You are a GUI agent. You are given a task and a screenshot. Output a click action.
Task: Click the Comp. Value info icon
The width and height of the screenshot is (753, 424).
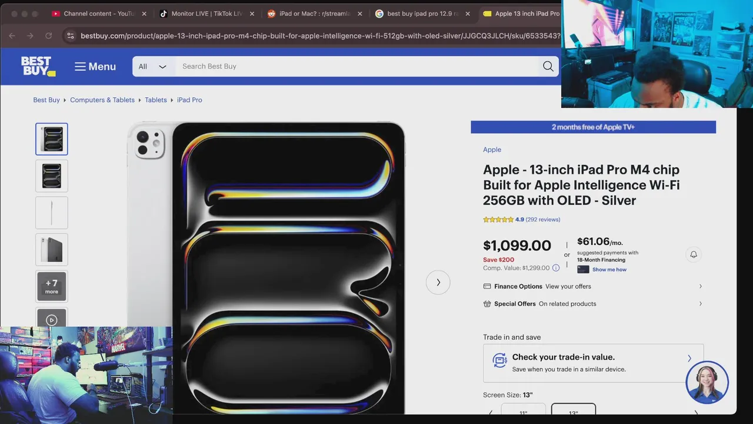click(x=556, y=268)
